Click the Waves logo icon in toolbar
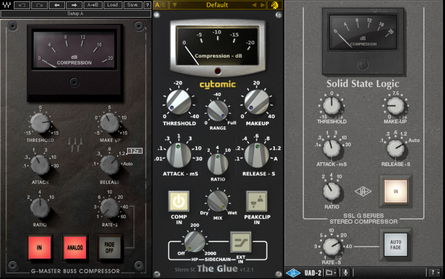This screenshot has width=445, height=279. [7, 5]
